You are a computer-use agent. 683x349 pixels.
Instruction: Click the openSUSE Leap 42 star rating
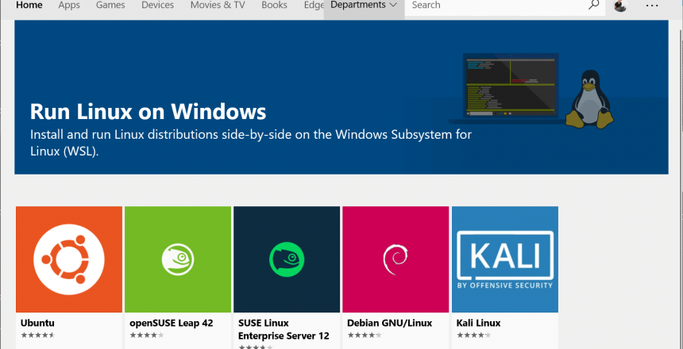tap(147, 335)
